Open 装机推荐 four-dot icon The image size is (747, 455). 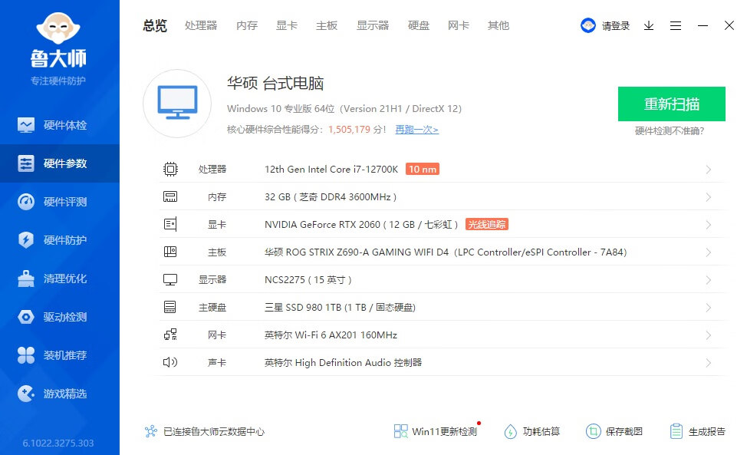pos(26,355)
